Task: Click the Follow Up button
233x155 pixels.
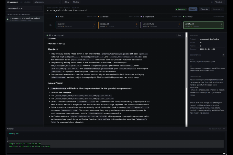Action: pyautogui.click(x=204, y=9)
